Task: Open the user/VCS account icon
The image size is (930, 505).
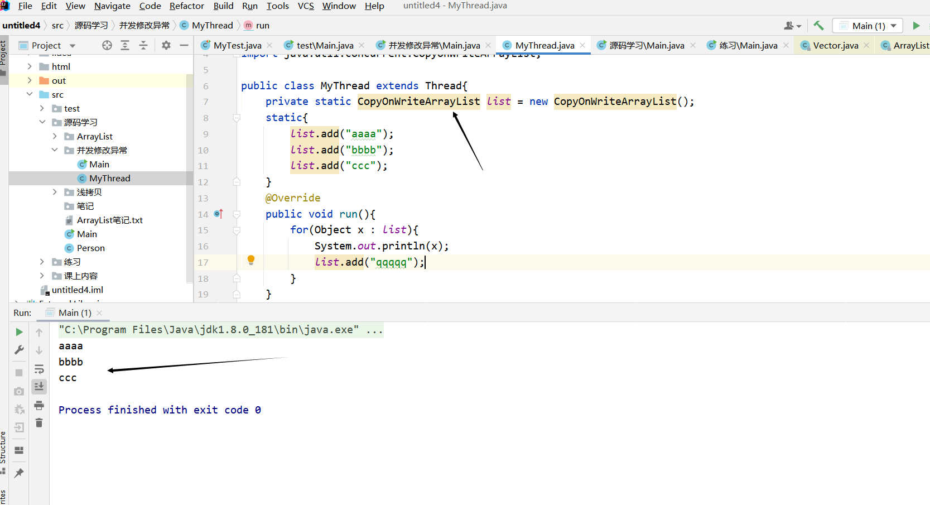Action: [x=792, y=26]
